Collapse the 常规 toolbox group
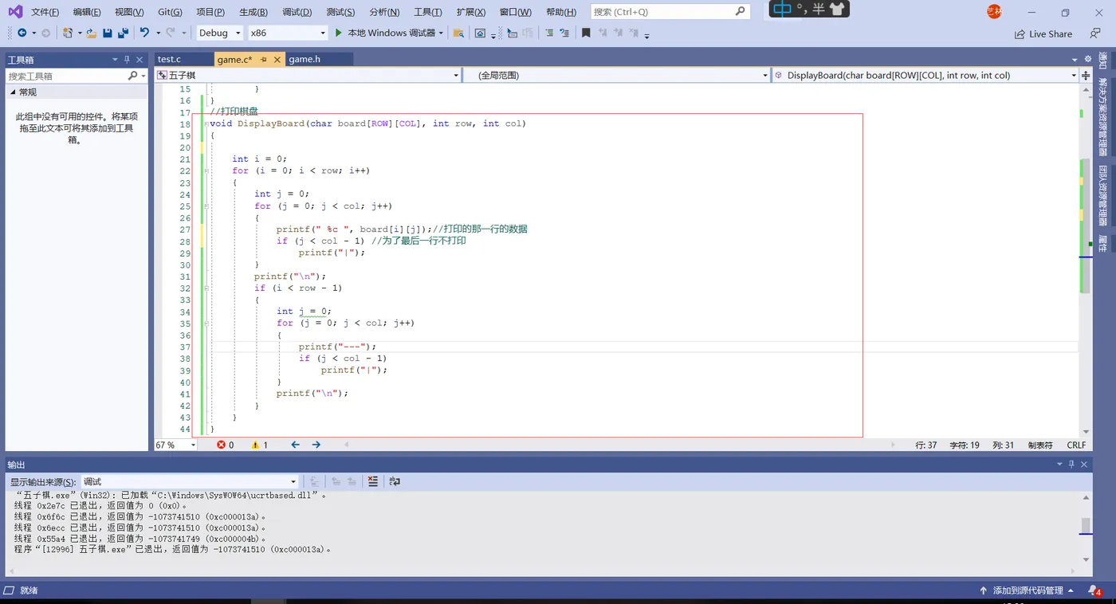The width and height of the screenshot is (1116, 604). click(13, 92)
